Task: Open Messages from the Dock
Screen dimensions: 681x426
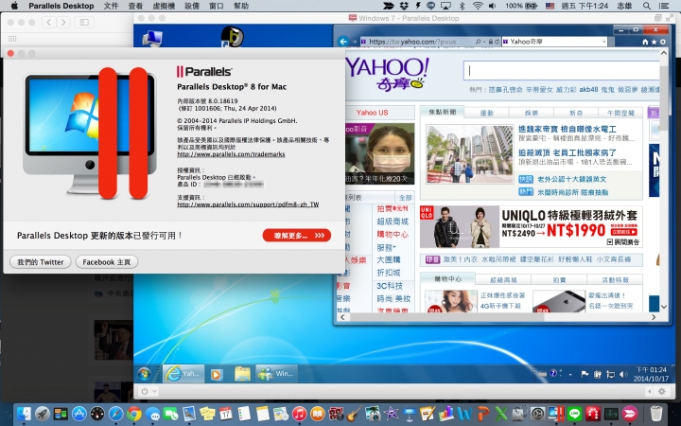Action: [152, 414]
